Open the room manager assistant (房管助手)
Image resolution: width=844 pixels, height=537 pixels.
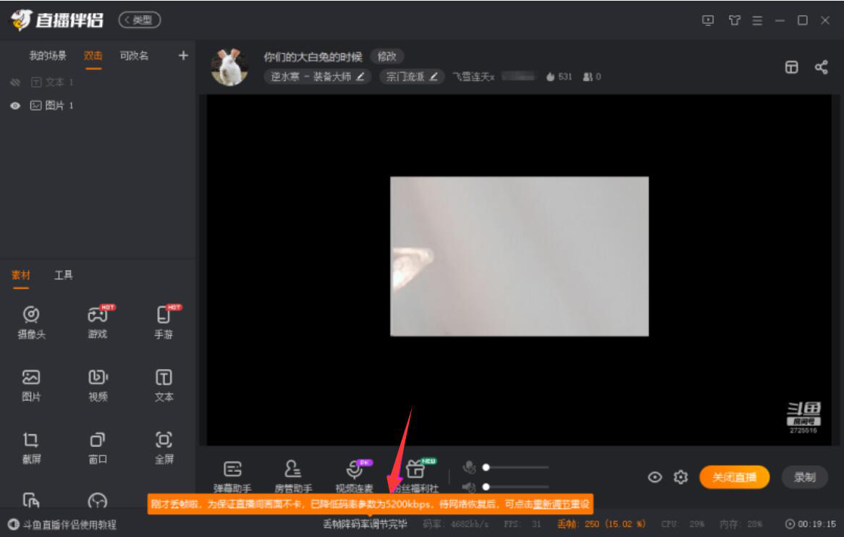pos(293,475)
